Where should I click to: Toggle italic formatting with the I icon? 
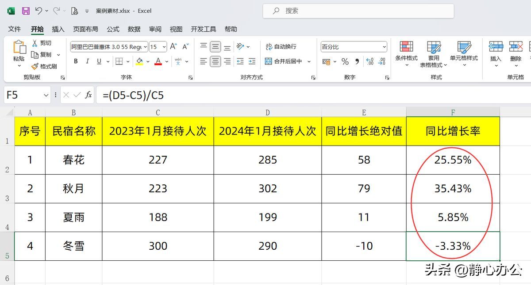pyautogui.click(x=87, y=61)
